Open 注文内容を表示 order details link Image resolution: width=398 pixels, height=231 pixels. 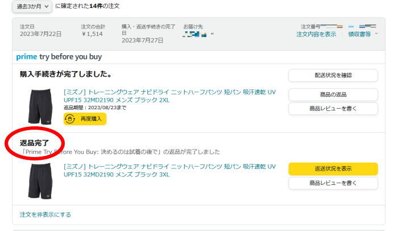point(316,34)
